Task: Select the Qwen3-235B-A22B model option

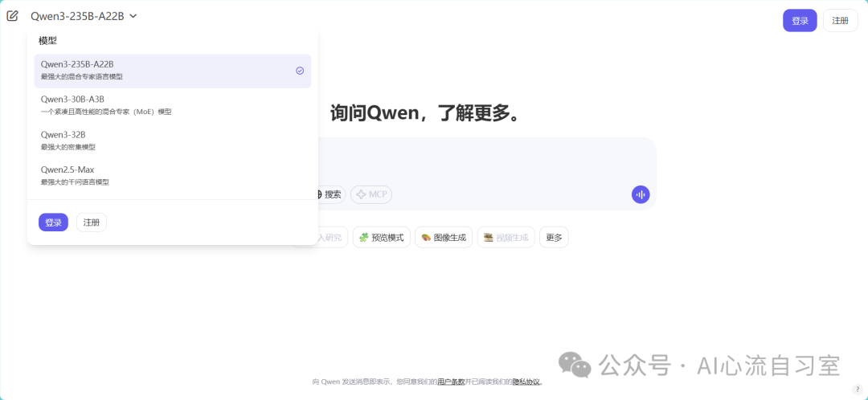Action: point(172,71)
